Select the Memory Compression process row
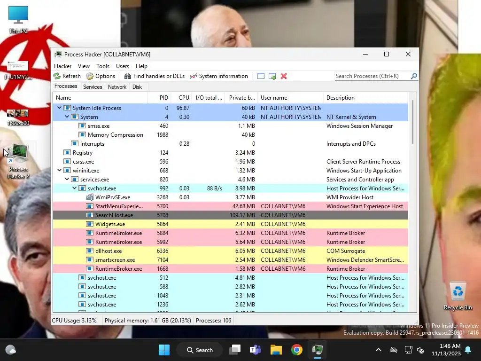The height and width of the screenshot is (361, 481). [230, 135]
